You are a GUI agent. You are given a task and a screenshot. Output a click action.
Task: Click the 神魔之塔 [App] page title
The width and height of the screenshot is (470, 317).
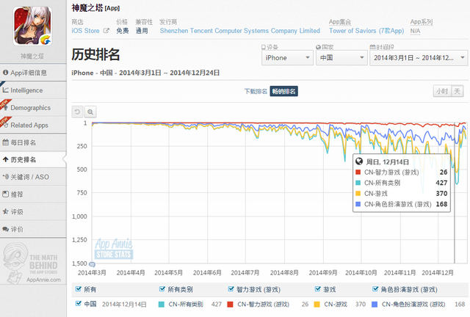tap(95, 8)
